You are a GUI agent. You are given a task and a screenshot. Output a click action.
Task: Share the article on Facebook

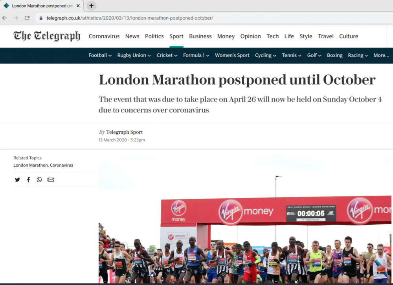[x=28, y=180]
